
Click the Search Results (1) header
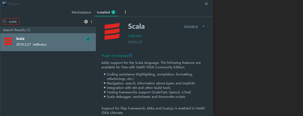click(x=17, y=30)
